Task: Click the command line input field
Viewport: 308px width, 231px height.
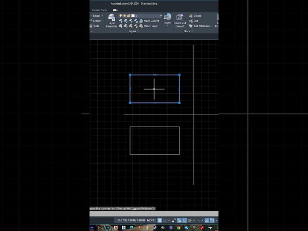Action: coord(154,214)
